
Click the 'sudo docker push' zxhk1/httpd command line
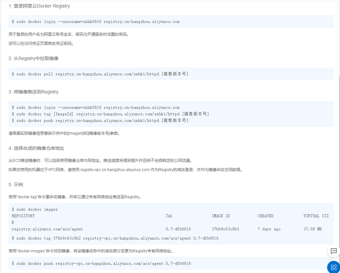pos(100,120)
